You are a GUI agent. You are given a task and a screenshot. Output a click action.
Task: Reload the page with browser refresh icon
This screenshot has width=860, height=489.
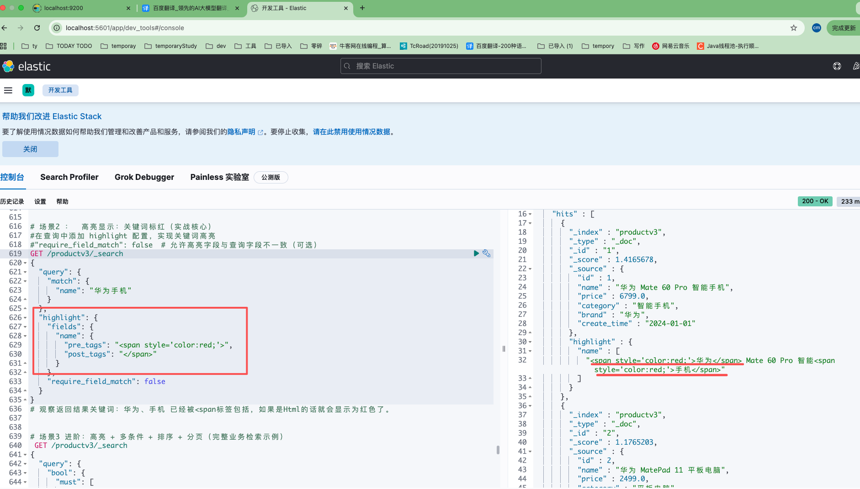(x=37, y=28)
